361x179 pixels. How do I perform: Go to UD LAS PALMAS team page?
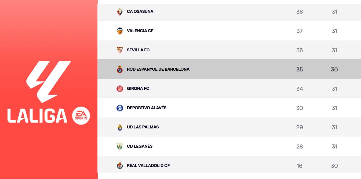pyautogui.click(x=143, y=127)
